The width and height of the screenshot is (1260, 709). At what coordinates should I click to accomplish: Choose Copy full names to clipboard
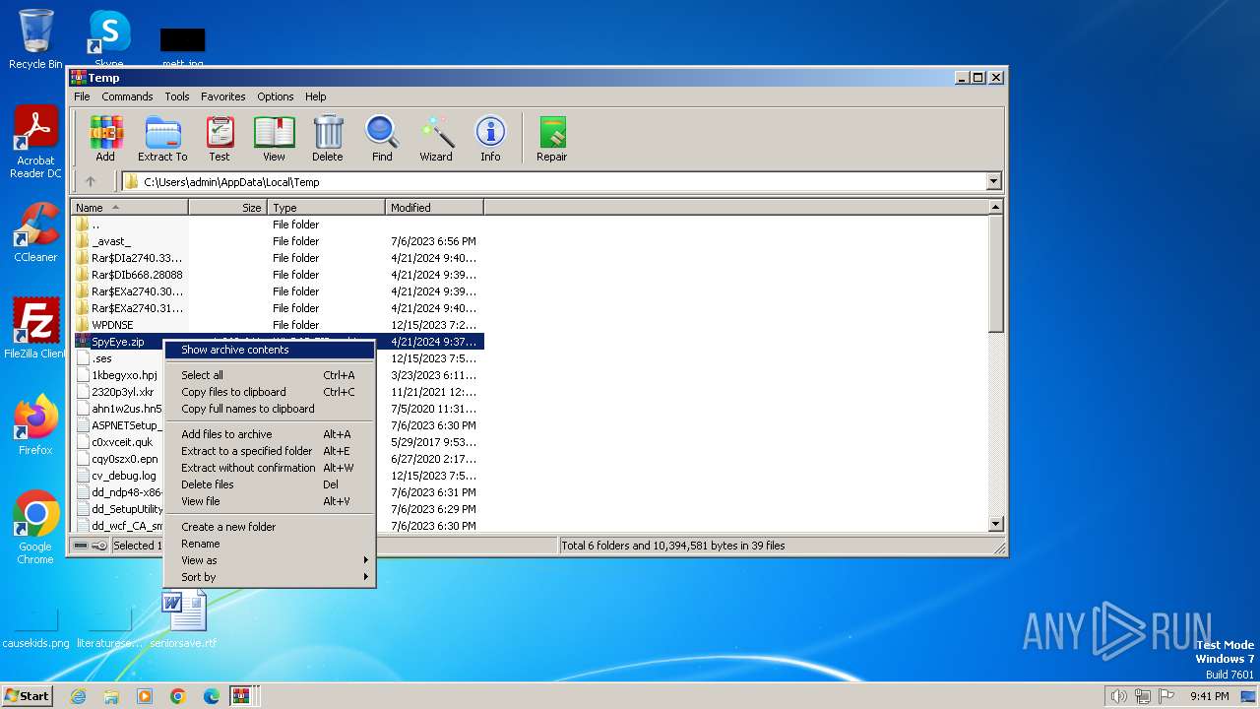[269, 409]
